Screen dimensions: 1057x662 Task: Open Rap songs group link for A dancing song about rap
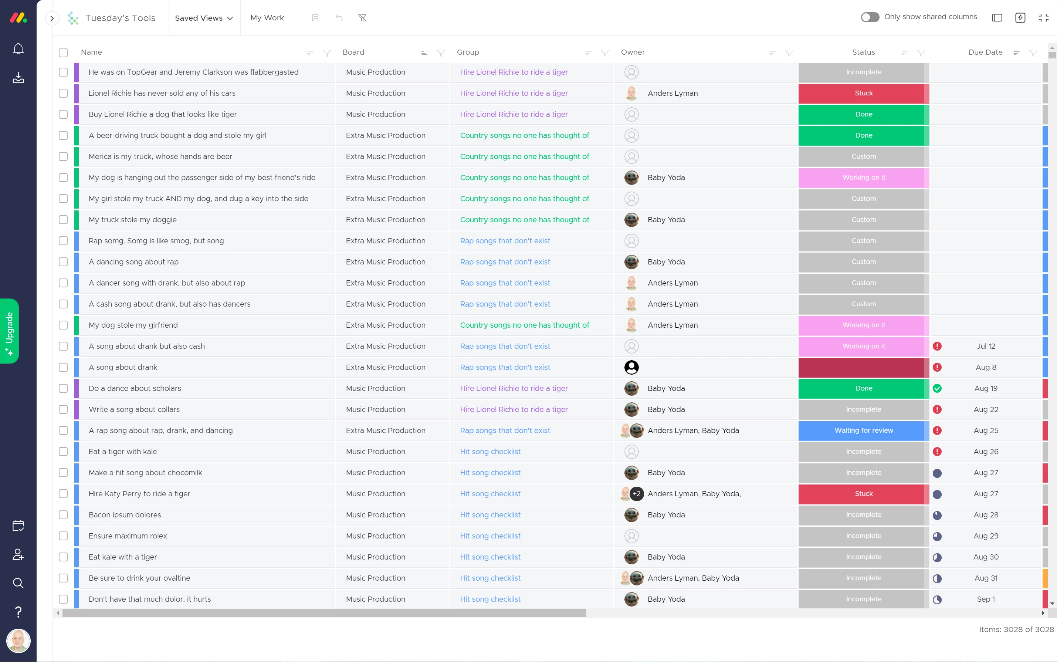505,262
